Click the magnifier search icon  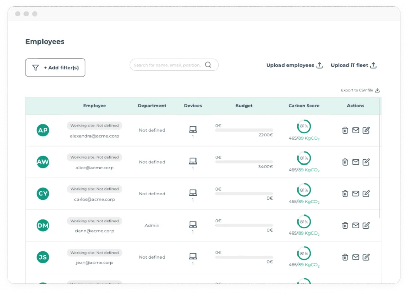pyautogui.click(x=208, y=65)
